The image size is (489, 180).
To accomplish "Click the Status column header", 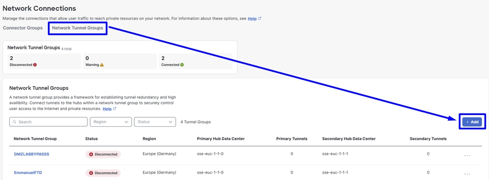I will coord(91,138).
